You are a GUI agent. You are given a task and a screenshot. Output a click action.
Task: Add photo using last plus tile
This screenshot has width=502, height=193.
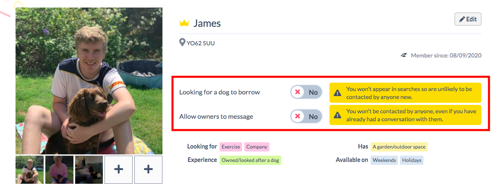pyautogui.click(x=148, y=170)
